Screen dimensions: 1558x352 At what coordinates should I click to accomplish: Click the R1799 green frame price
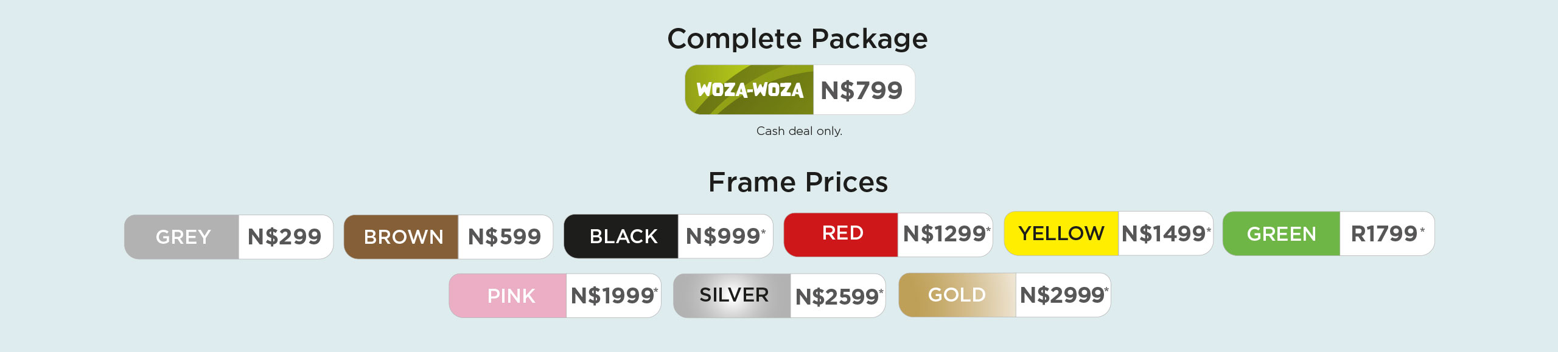[x=1388, y=234]
